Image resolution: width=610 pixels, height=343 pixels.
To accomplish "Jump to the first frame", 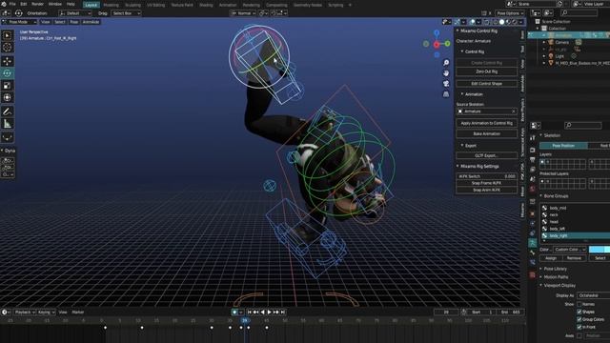I will point(250,312).
